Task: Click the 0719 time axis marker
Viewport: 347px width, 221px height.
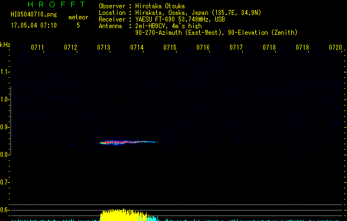Action: [x=302, y=48]
